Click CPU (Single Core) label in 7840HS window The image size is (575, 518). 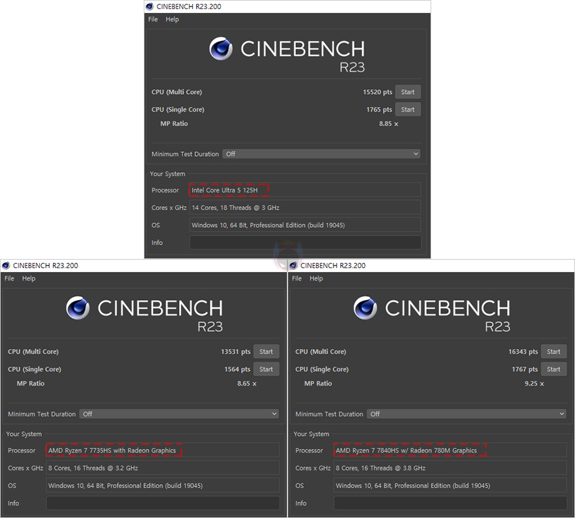coord(322,369)
